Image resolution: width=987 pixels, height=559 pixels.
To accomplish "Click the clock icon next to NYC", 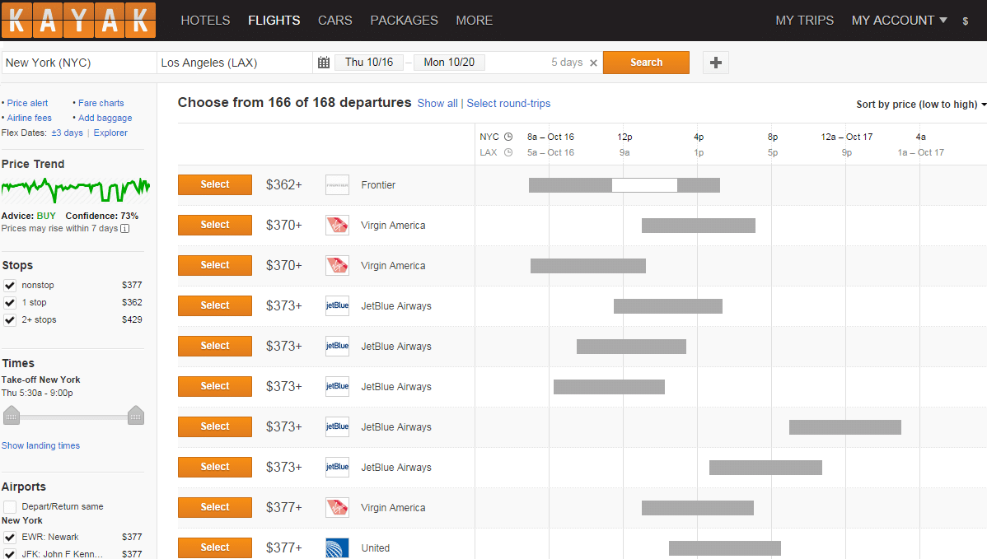I will click(x=508, y=137).
